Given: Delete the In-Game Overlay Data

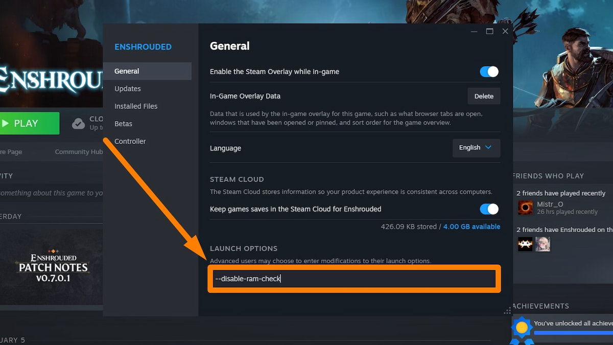Looking at the screenshot, I should [x=484, y=96].
